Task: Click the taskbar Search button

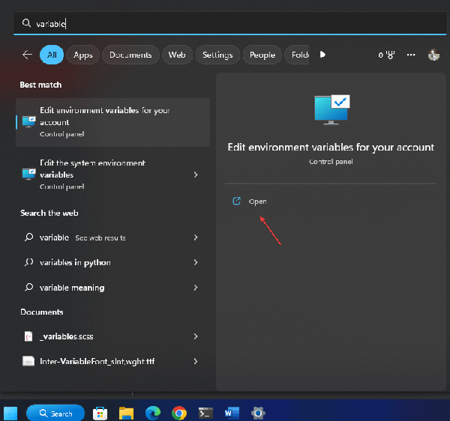Action: (55, 414)
